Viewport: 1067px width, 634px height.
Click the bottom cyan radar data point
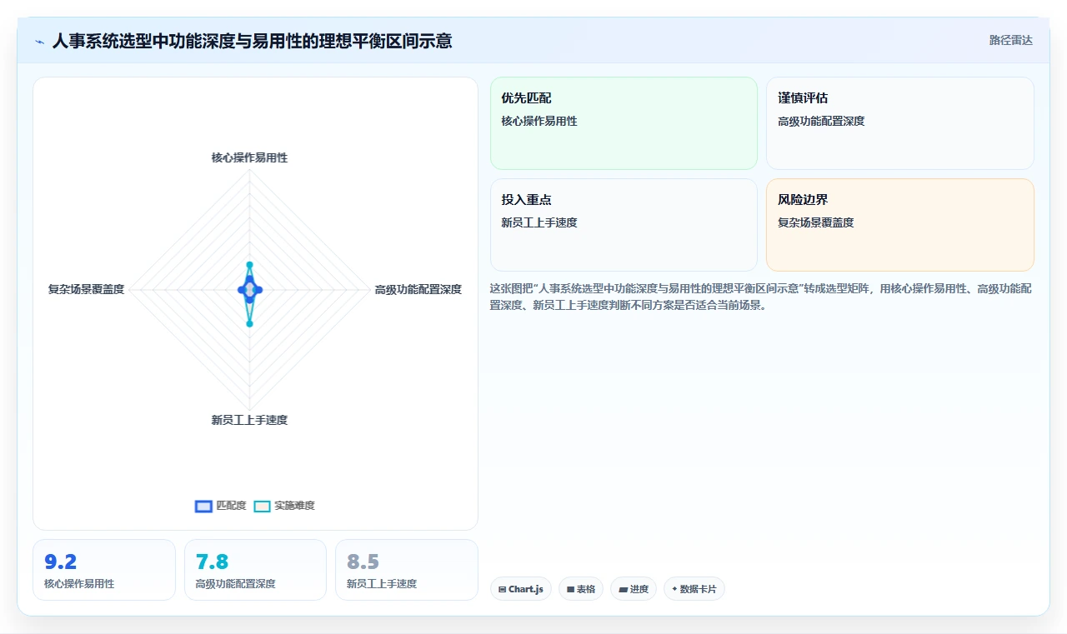[249, 323]
